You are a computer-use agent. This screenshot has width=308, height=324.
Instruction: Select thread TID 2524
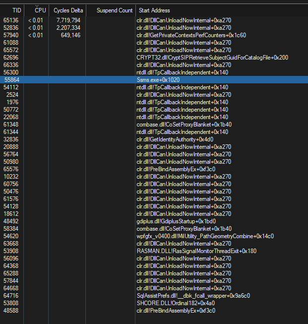click(154, 95)
